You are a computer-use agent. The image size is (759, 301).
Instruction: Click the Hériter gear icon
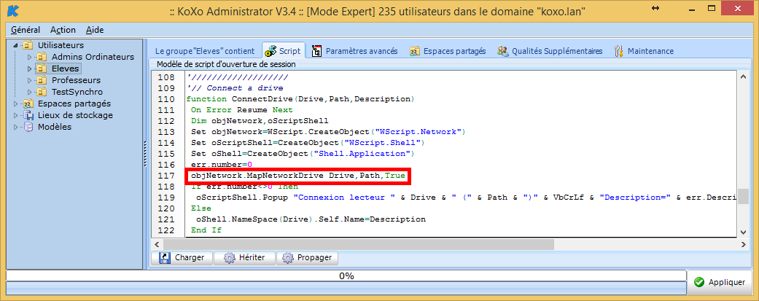coord(230,258)
